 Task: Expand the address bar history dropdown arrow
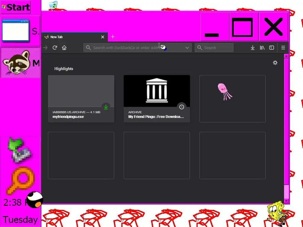(x=187, y=48)
